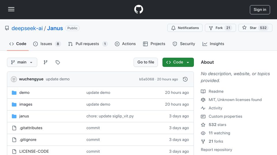This screenshot has height=155, width=277.
Task: Open the hamburger navigation menu
Action: click(x=11, y=9)
